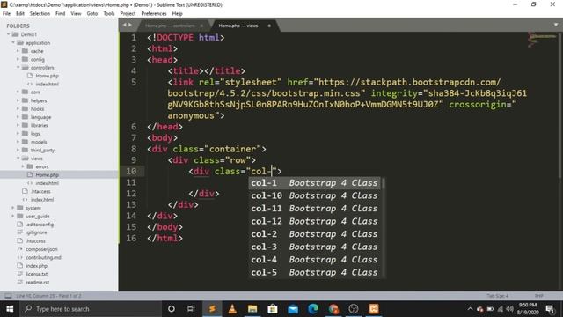Open .editorconfig file in sidebar
This screenshot has height=317, width=563.
tap(40, 225)
